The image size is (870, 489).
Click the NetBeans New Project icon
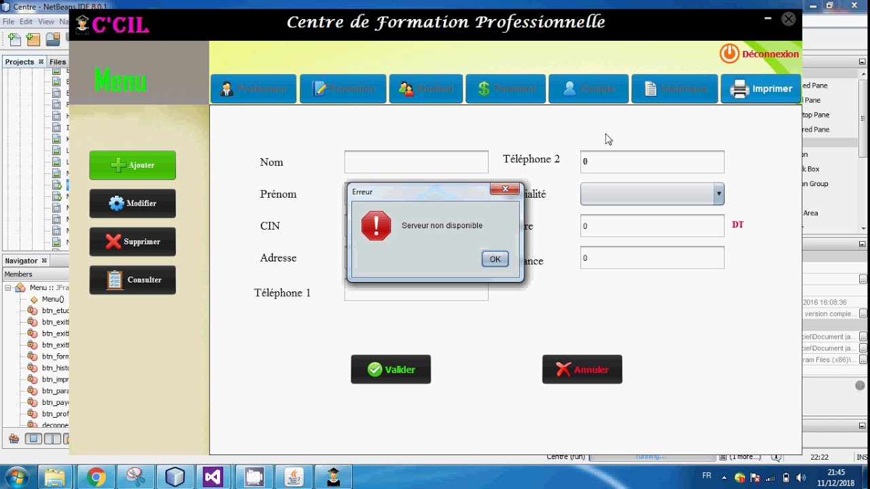tap(33, 39)
